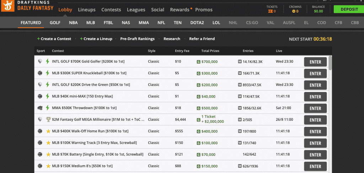The height and width of the screenshot is (173, 364).
Task: Select the MMA sport tab
Action: pyautogui.click(x=144, y=23)
